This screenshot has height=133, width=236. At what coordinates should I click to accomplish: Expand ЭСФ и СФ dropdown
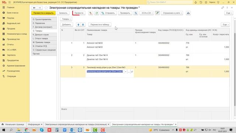(147, 13)
